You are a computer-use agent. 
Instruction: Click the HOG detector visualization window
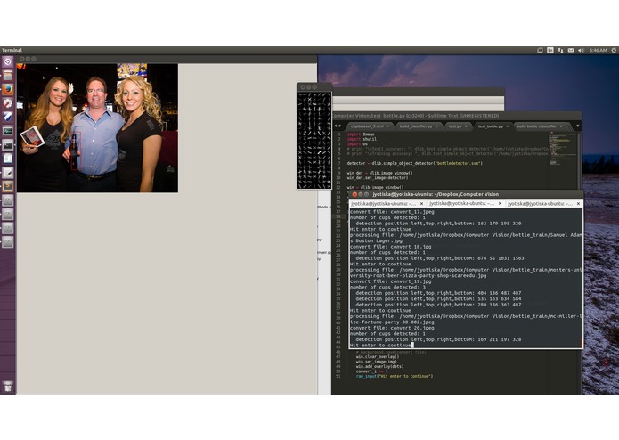[314, 140]
